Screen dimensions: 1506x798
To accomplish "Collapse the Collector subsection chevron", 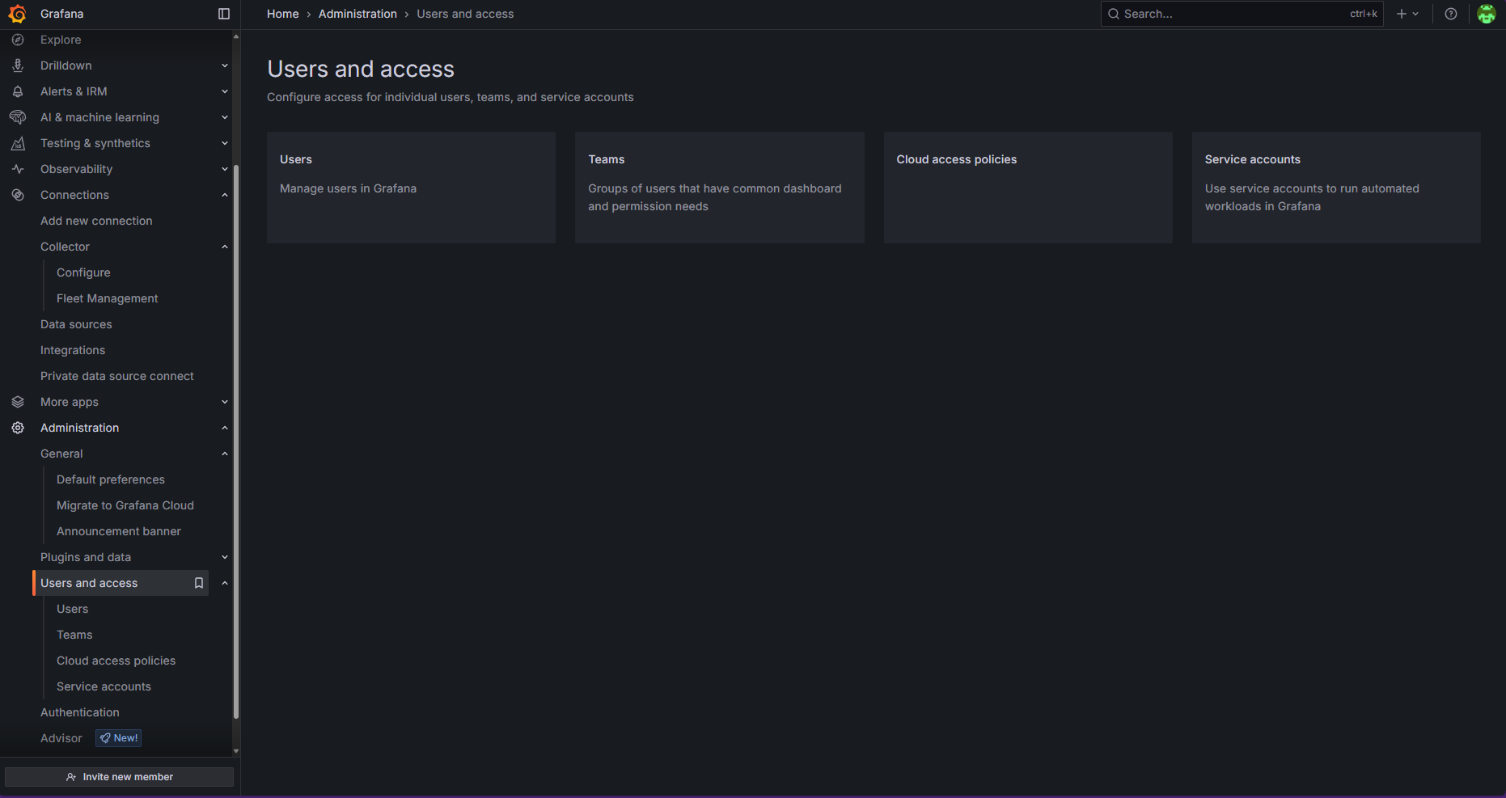I will tap(225, 247).
